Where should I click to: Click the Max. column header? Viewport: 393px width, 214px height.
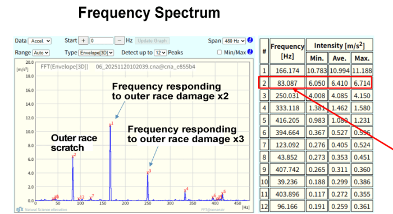pyautogui.click(x=362, y=58)
